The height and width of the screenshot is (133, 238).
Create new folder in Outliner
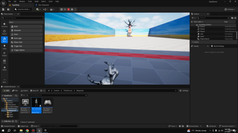tap(232, 18)
